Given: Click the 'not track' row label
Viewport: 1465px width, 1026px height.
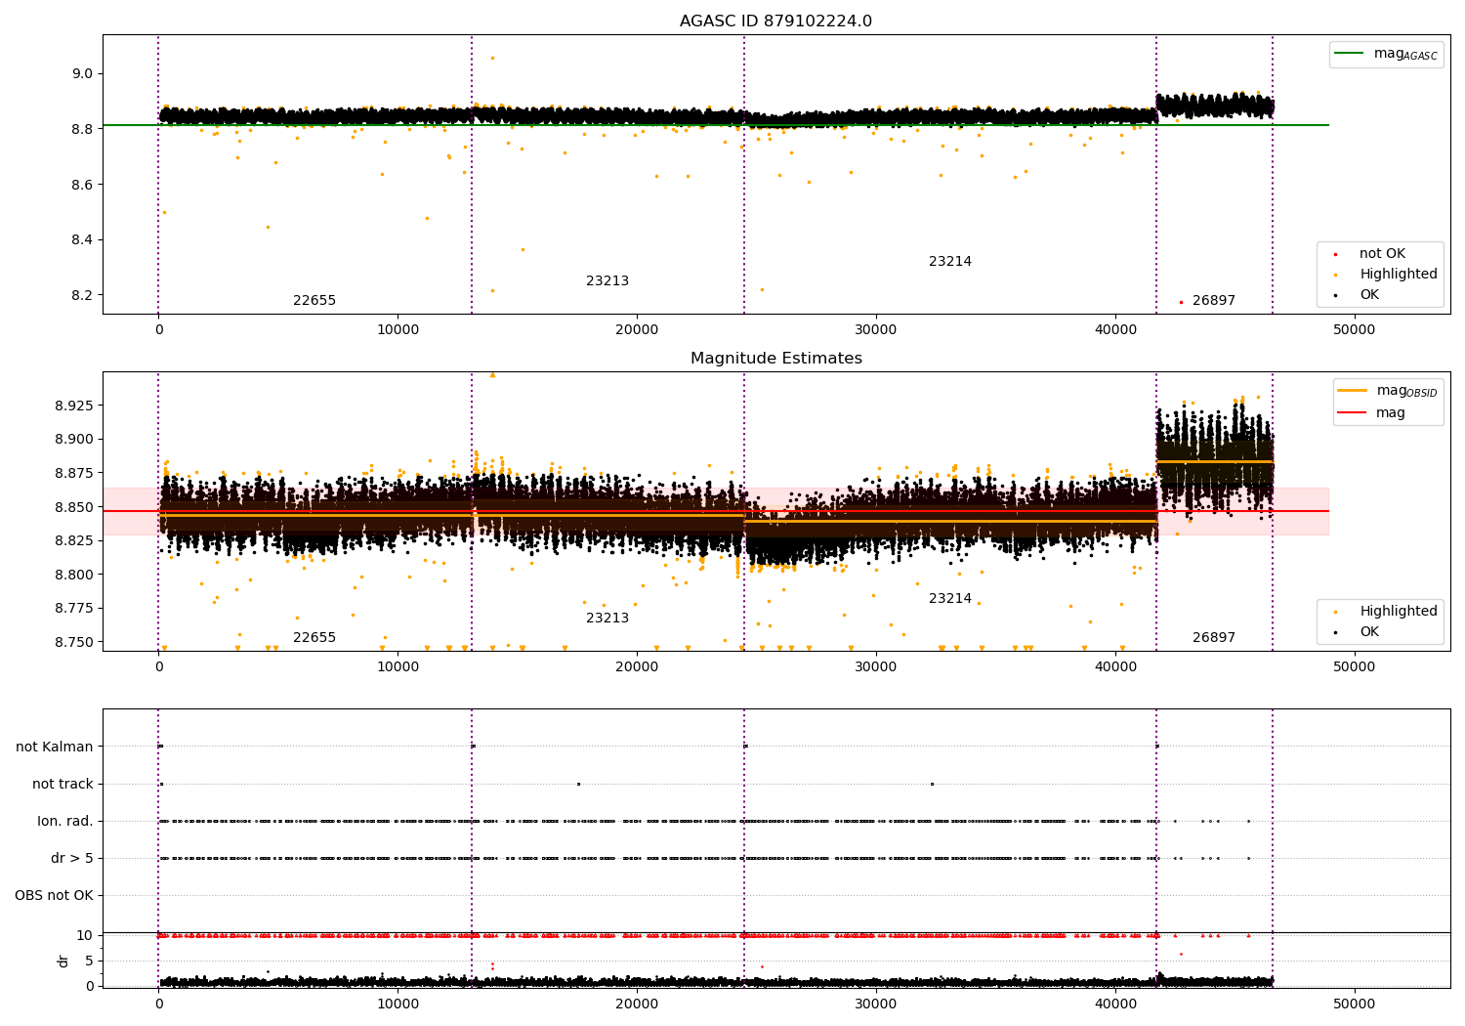Looking at the screenshot, I should click(63, 785).
